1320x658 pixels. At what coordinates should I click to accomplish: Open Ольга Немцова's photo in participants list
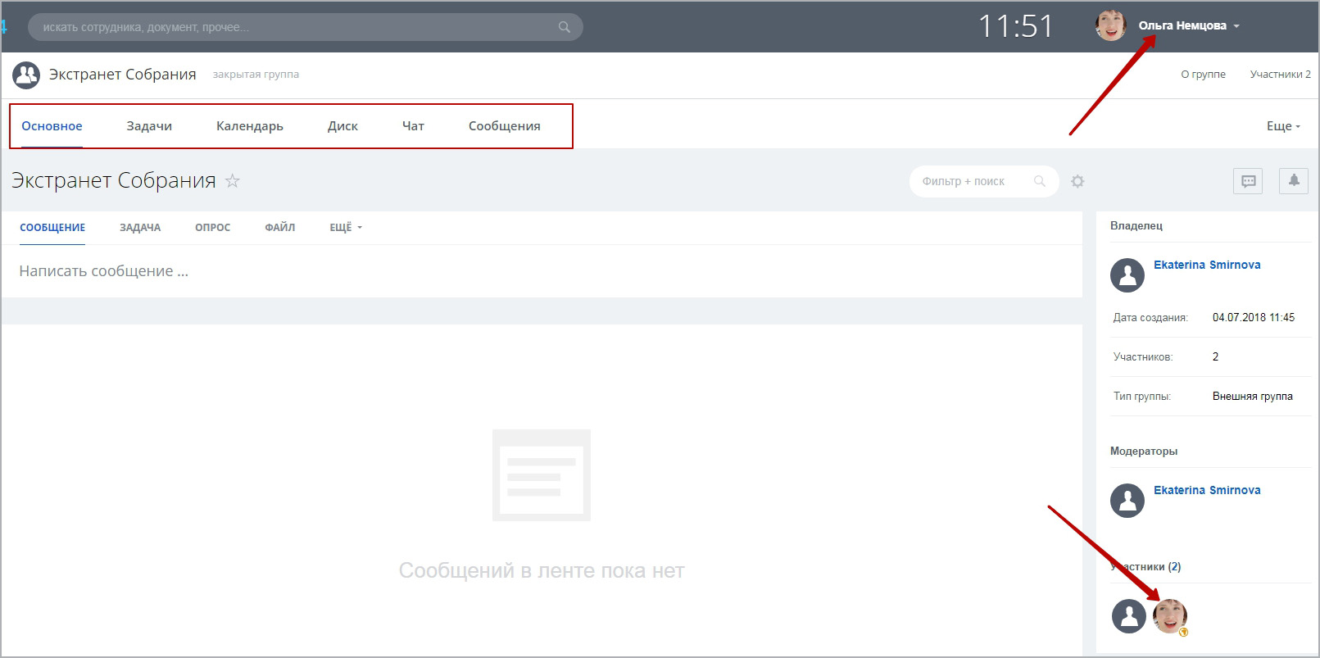(1169, 615)
